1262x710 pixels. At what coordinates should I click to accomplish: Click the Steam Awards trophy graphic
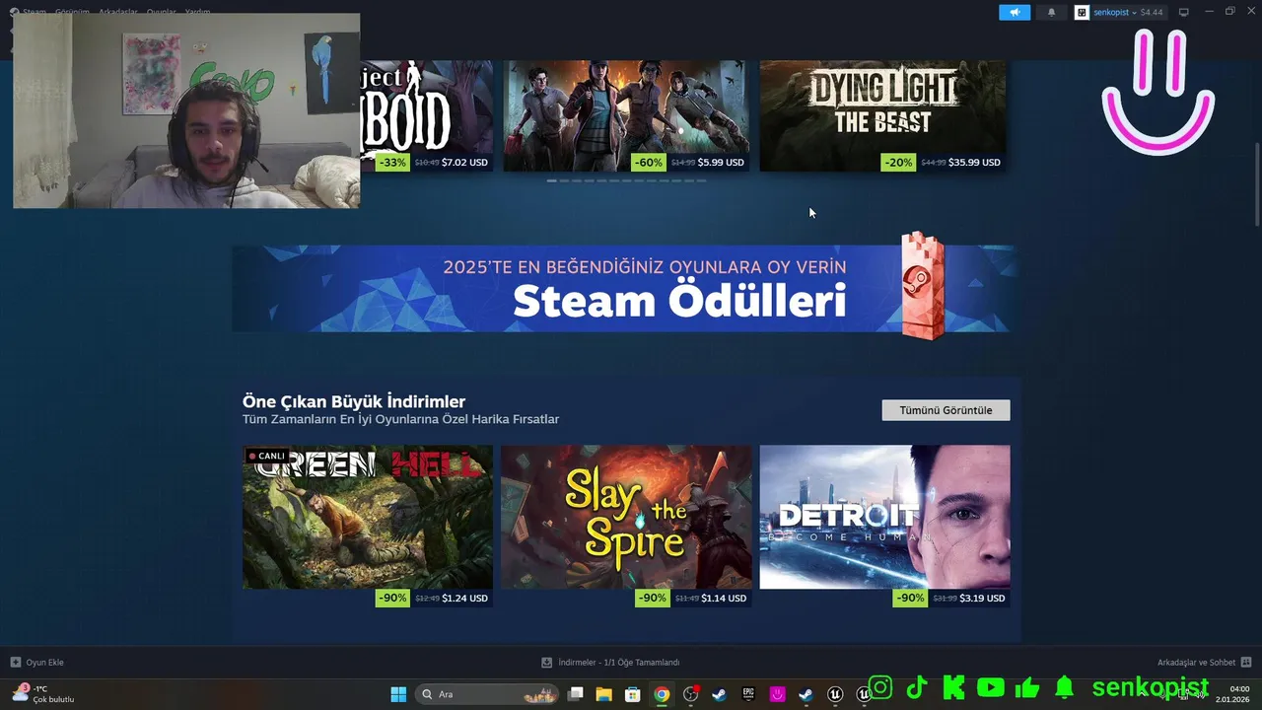coord(923,286)
